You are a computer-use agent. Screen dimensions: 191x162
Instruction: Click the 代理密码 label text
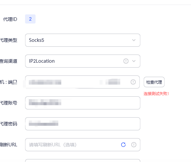pyautogui.click(x=9, y=124)
